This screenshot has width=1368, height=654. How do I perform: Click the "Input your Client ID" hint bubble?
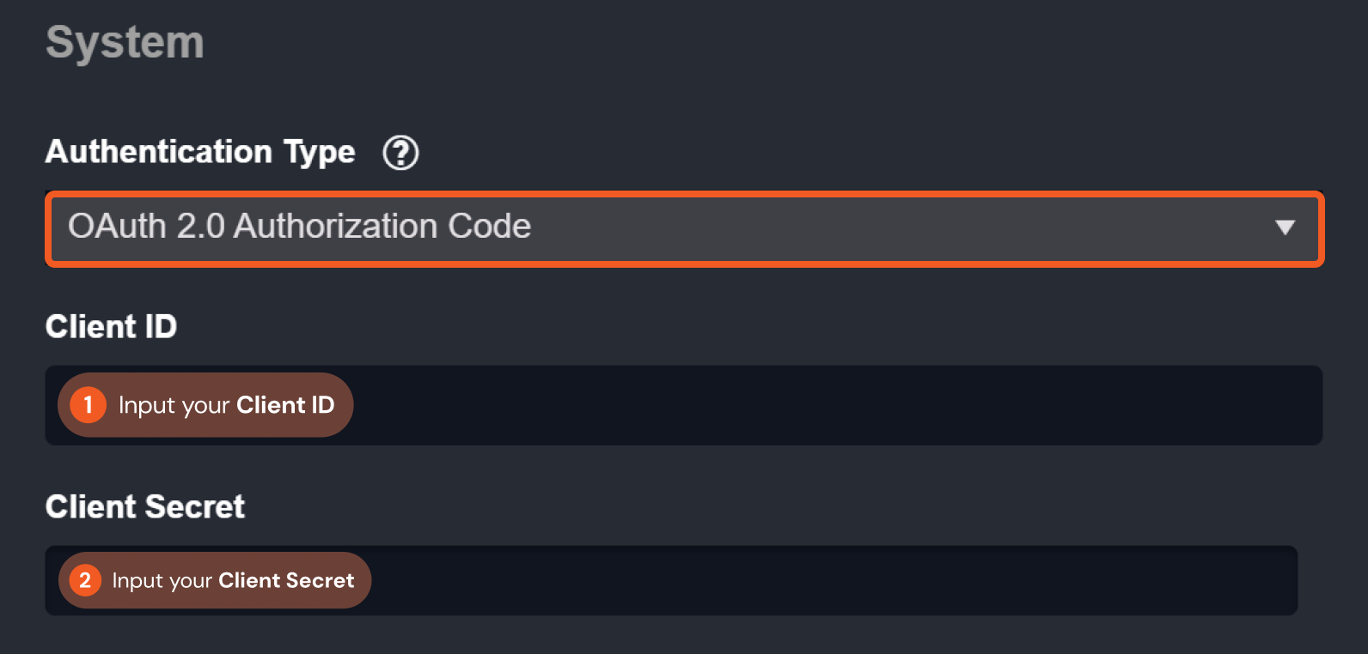pos(206,405)
